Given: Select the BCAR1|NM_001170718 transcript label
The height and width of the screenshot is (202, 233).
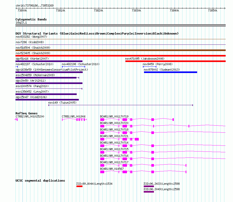Looking at the screenshot, I should (x=114, y=130).
